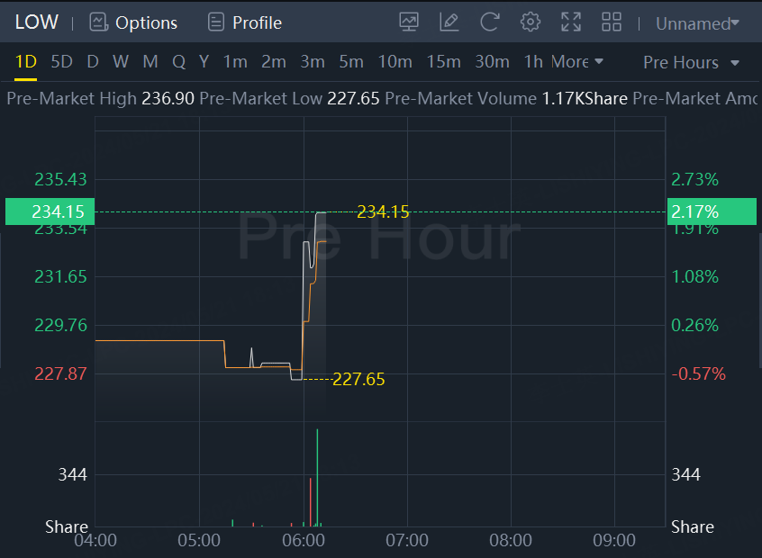Open chart settings gear icon
The image size is (762, 558).
[x=531, y=22]
